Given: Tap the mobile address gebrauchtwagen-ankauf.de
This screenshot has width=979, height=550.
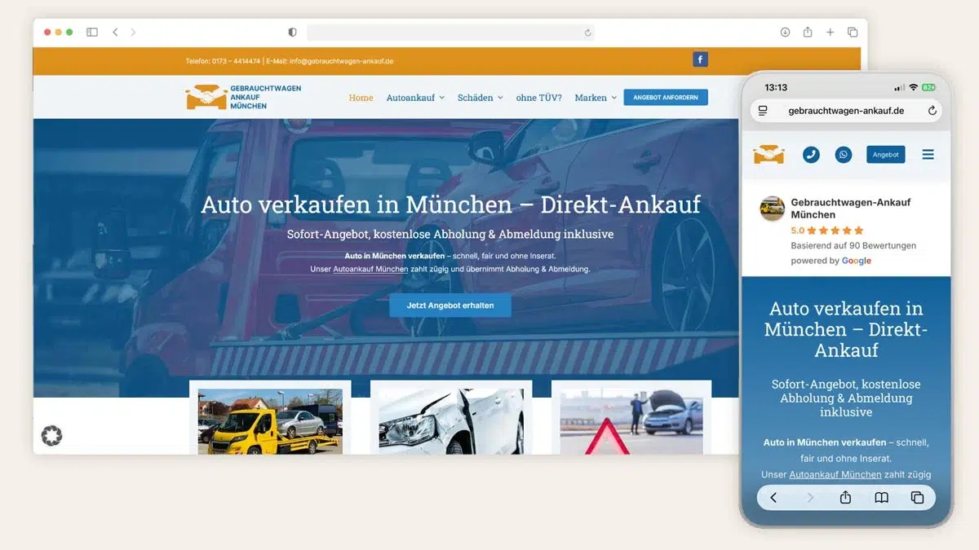Looking at the screenshot, I should (x=846, y=111).
